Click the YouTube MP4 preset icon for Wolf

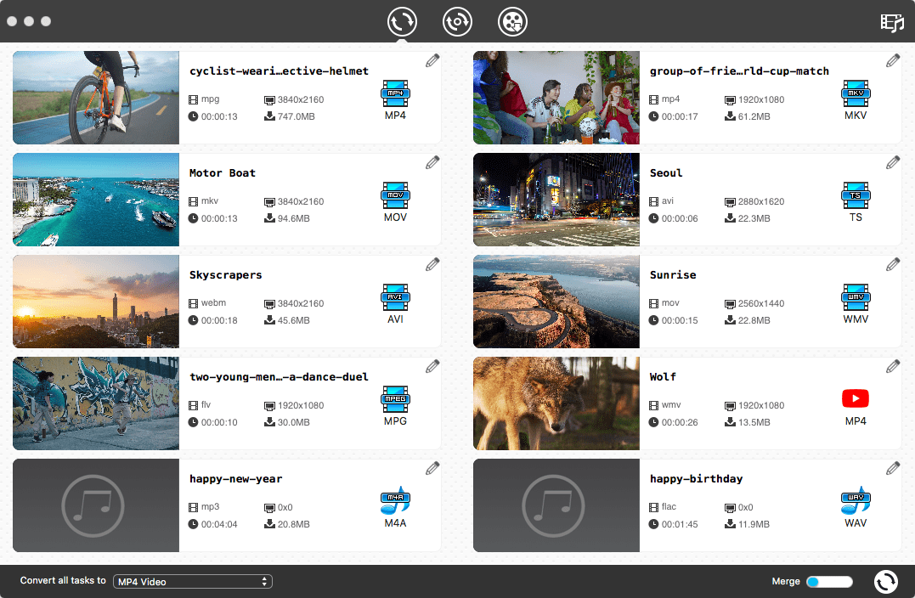[x=856, y=398]
